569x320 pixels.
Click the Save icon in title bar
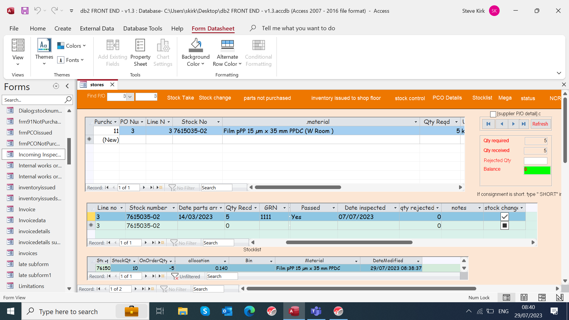tap(25, 11)
